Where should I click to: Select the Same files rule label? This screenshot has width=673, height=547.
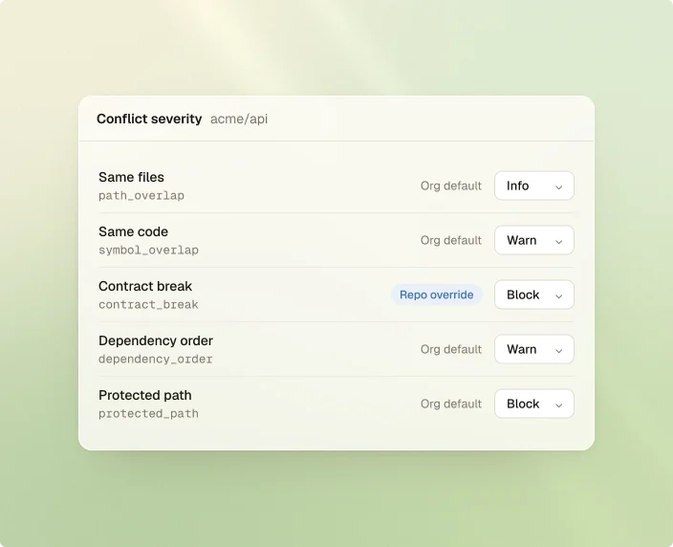[131, 177]
